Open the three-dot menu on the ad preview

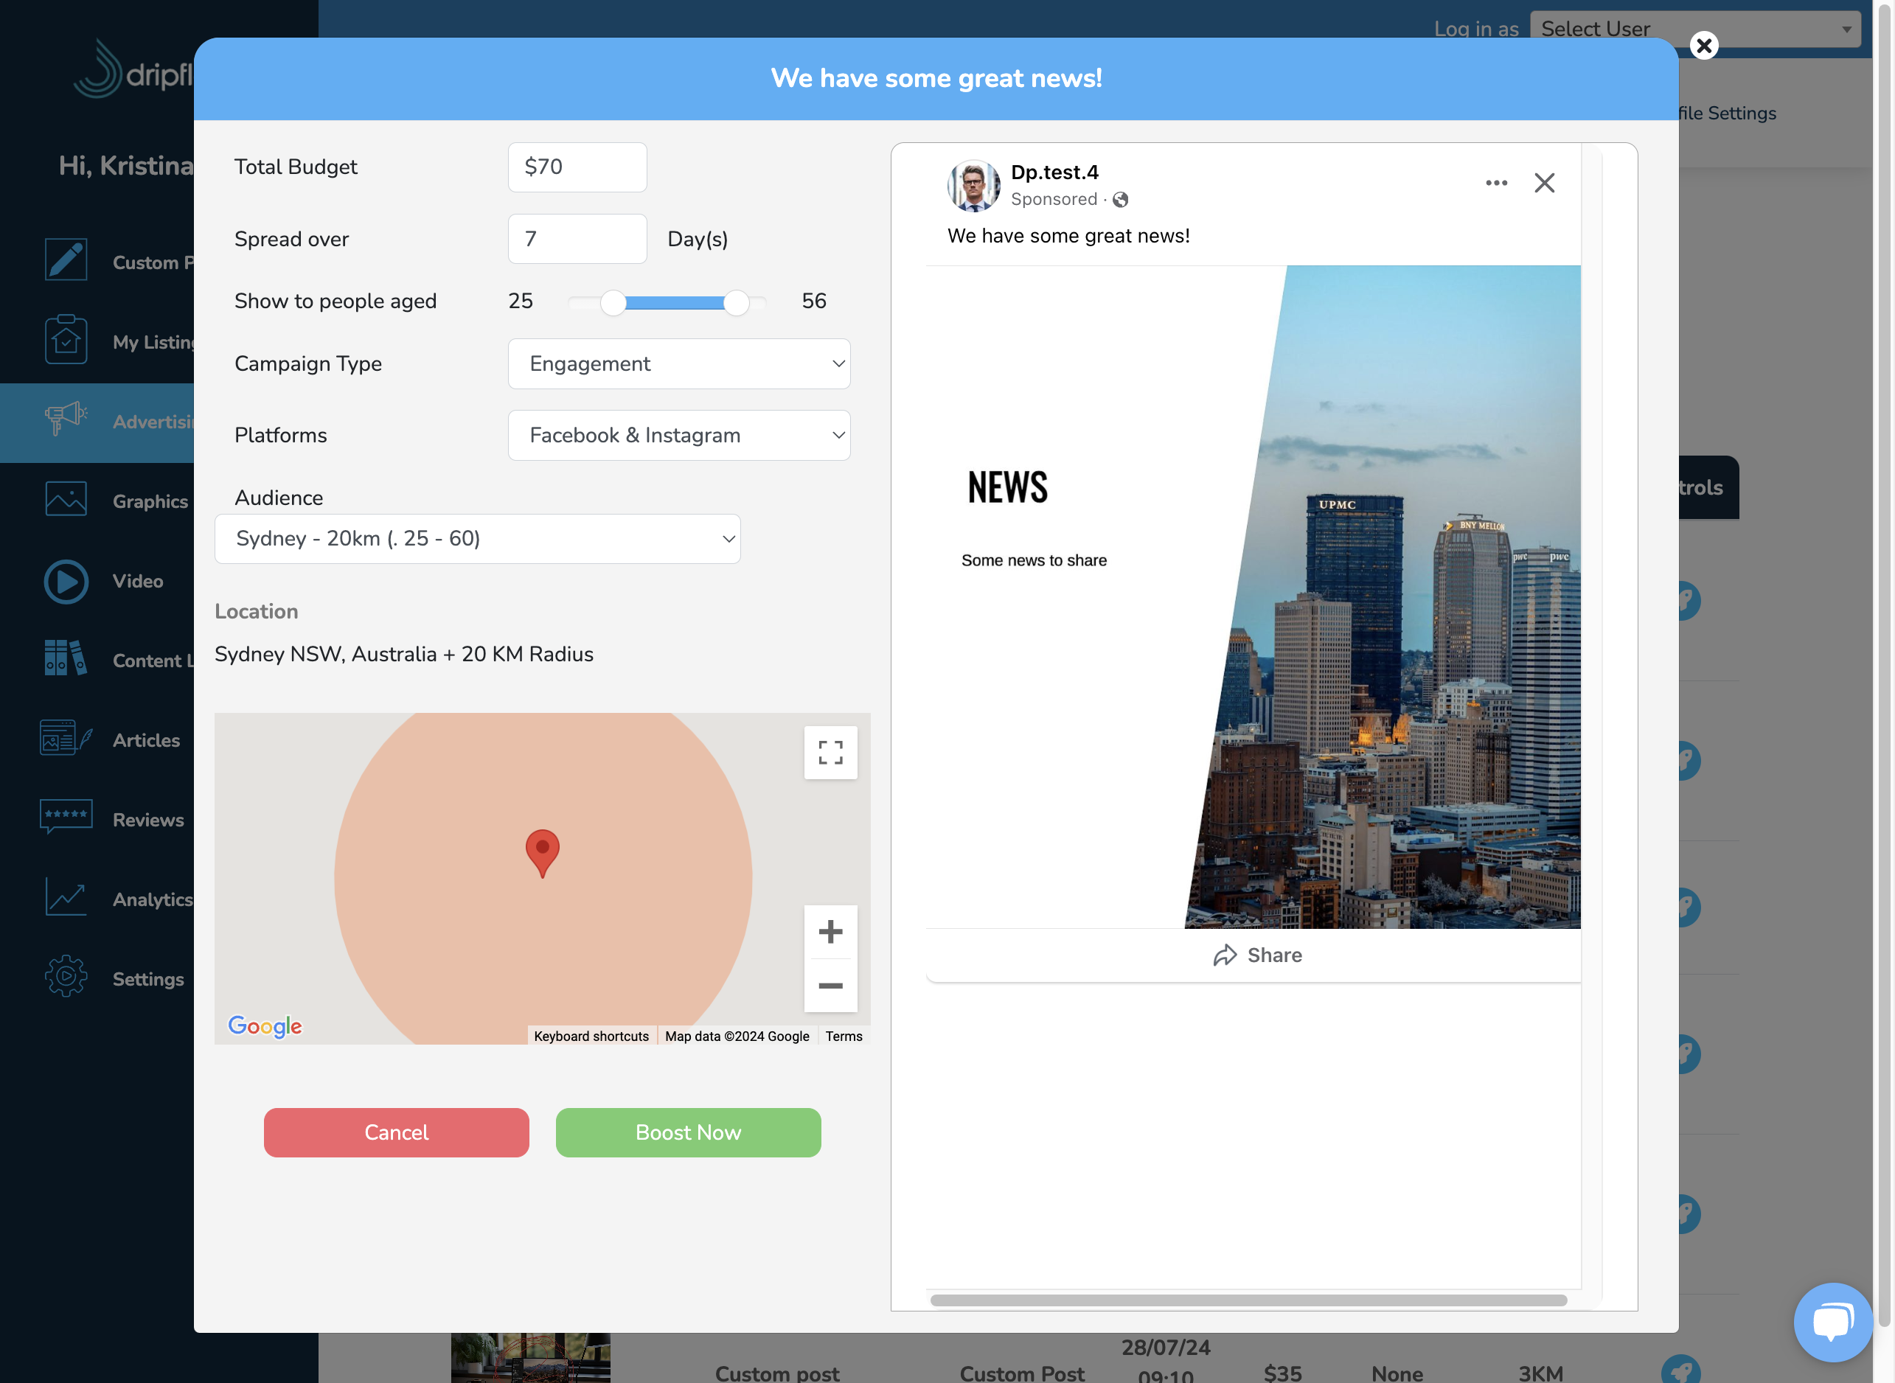pos(1495,183)
